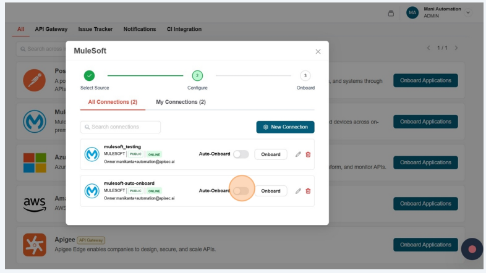Click the Apigee logo icon
Image resolution: width=486 pixels, height=273 pixels.
pos(35,245)
